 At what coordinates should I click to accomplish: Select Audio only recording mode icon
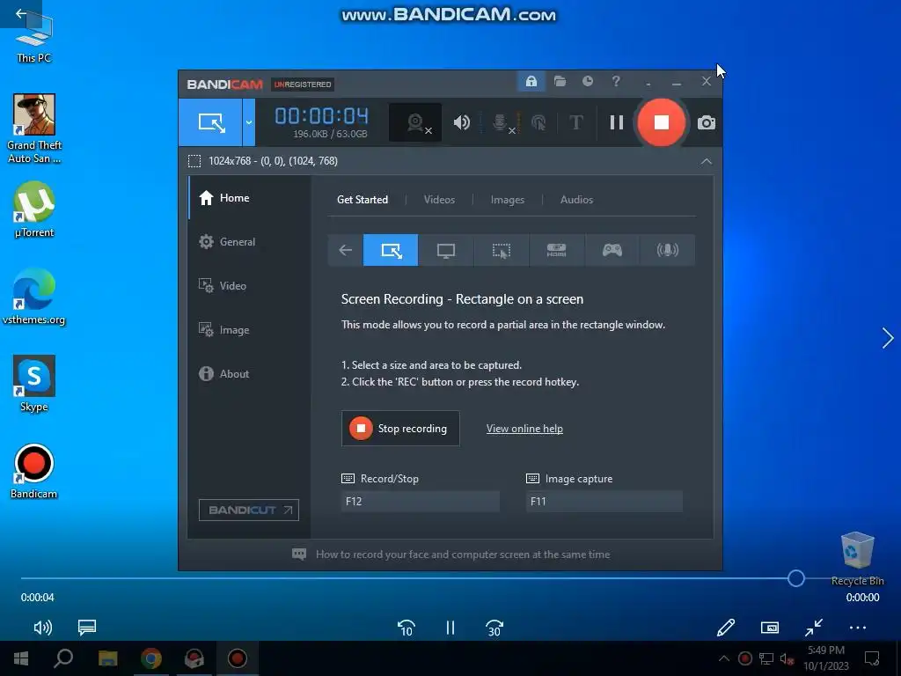pyautogui.click(x=667, y=250)
